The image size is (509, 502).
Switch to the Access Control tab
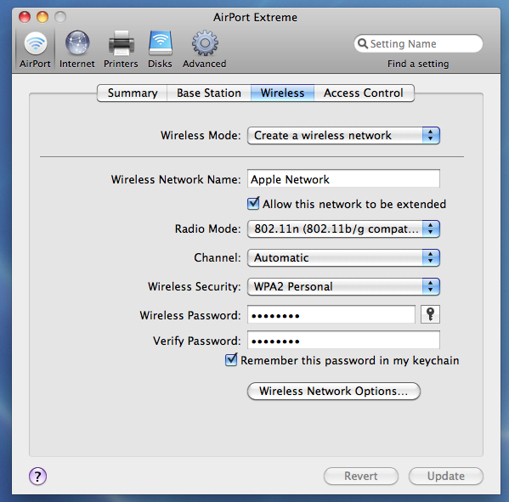tap(364, 93)
